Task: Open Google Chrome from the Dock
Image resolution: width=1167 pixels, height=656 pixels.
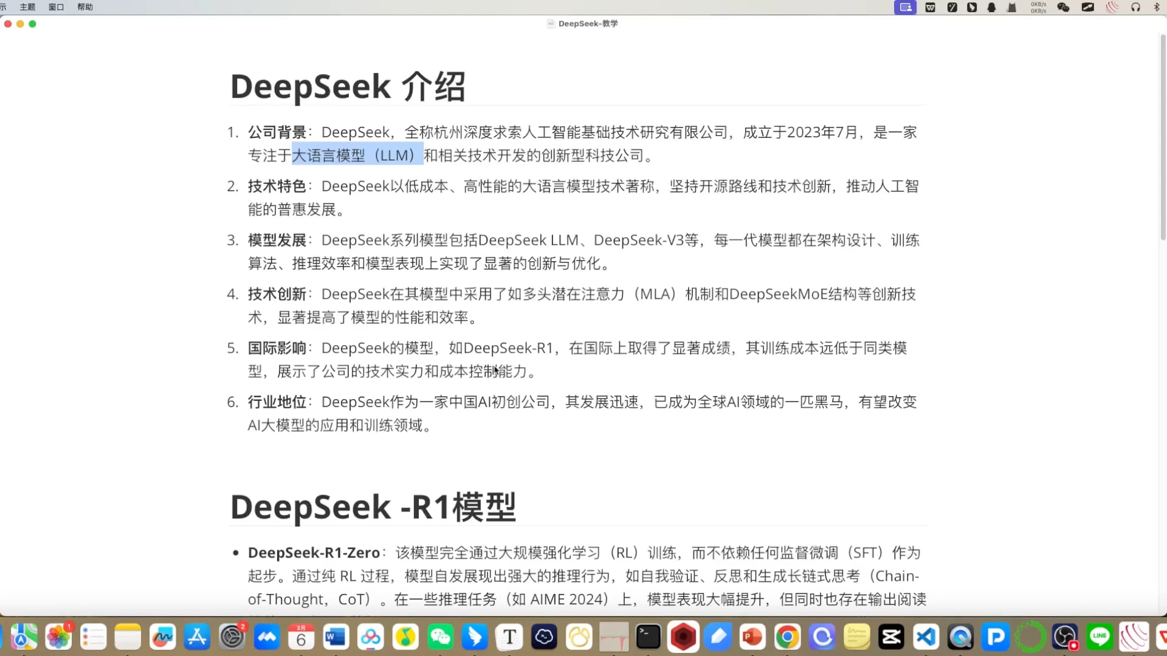Action: [787, 637]
